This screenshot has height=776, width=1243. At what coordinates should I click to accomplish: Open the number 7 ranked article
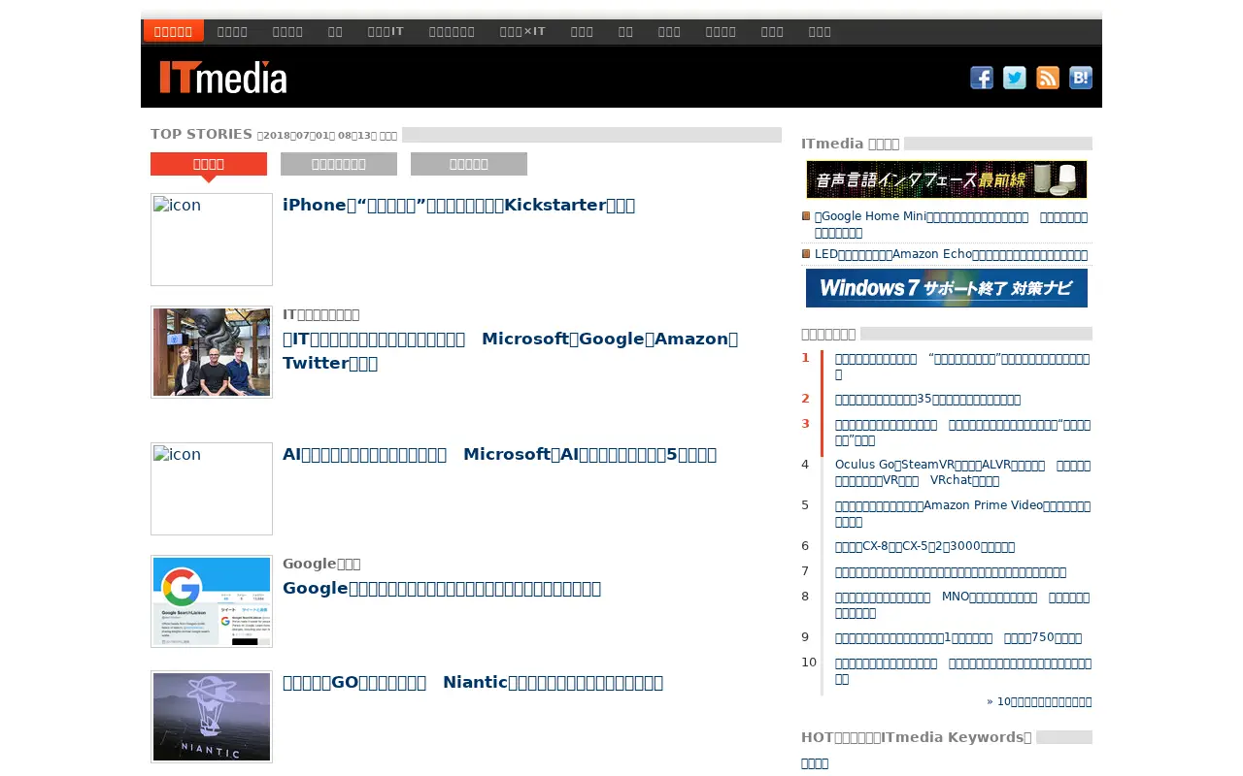tap(950, 572)
